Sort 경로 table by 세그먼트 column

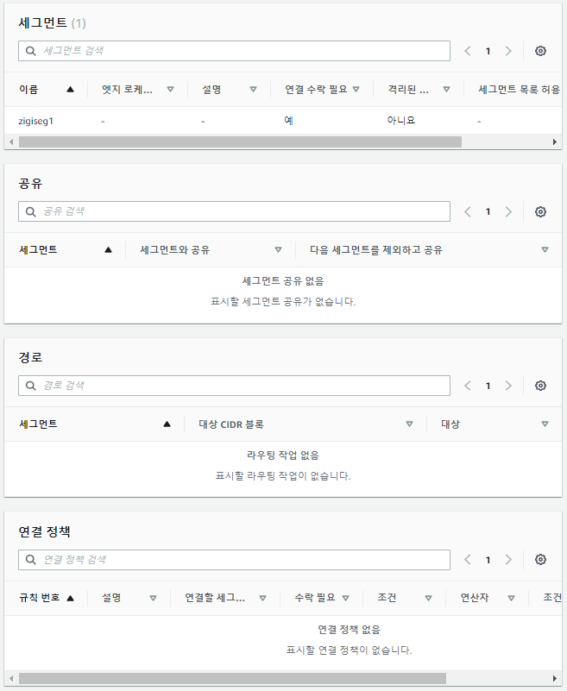(94, 424)
